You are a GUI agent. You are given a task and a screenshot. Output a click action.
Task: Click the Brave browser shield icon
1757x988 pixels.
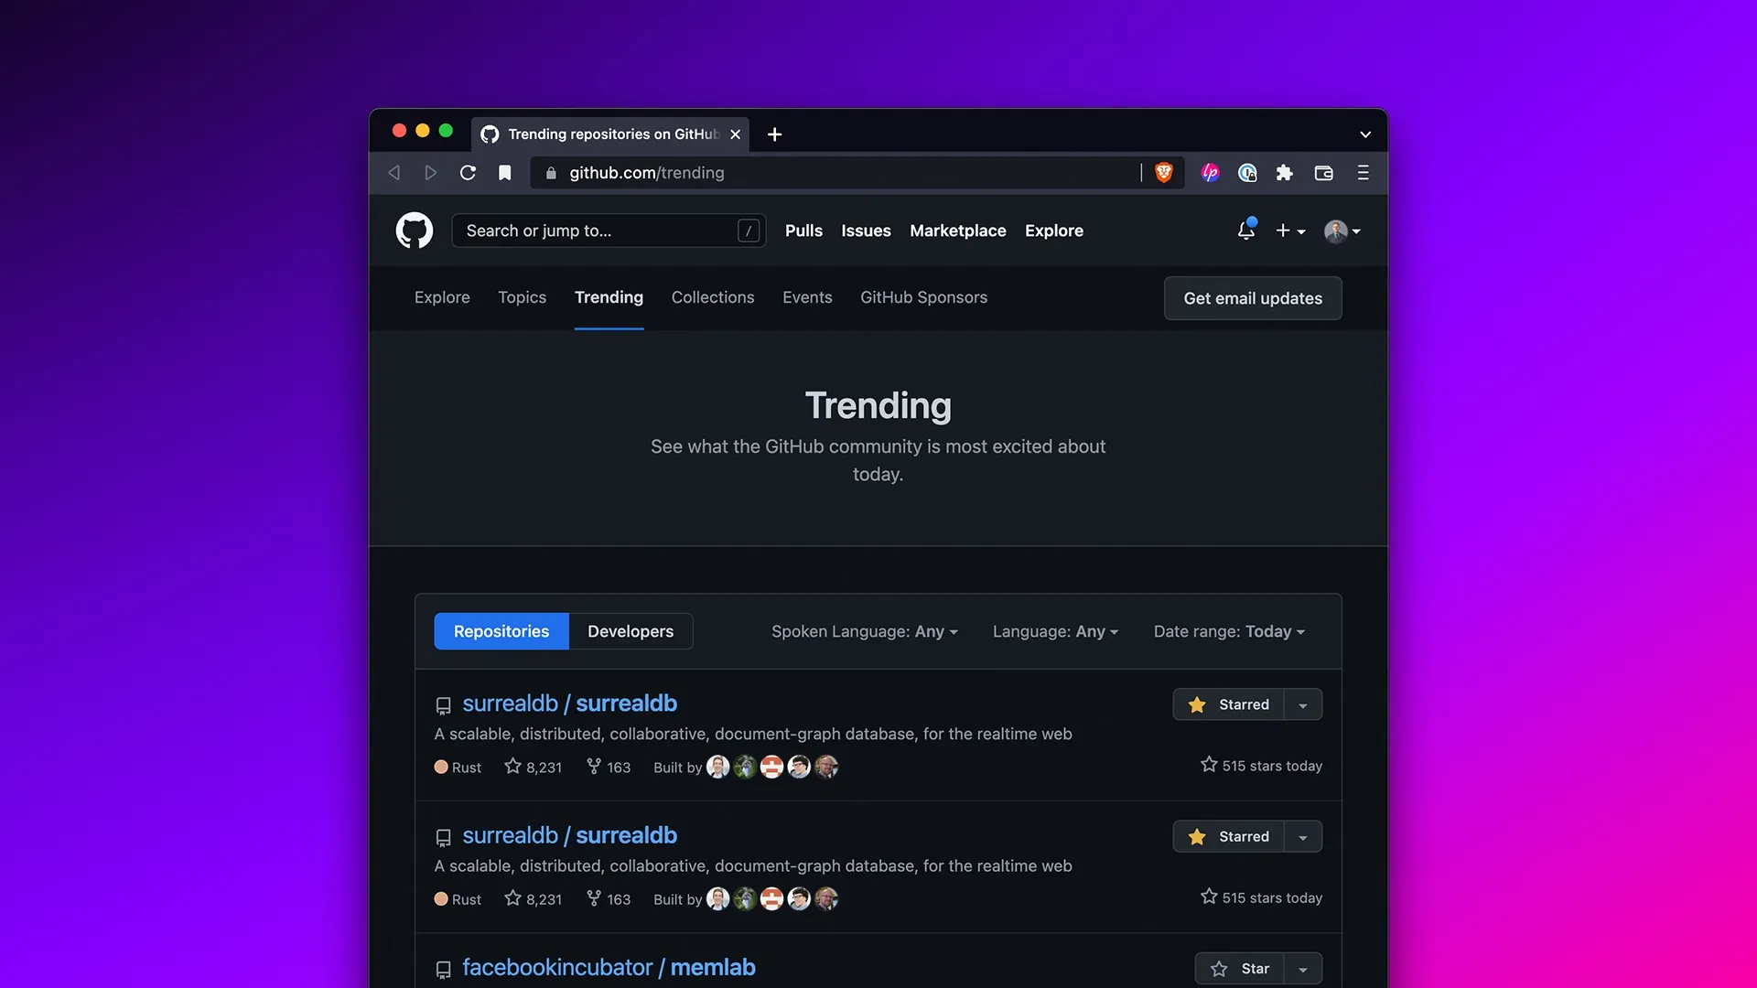(x=1161, y=171)
